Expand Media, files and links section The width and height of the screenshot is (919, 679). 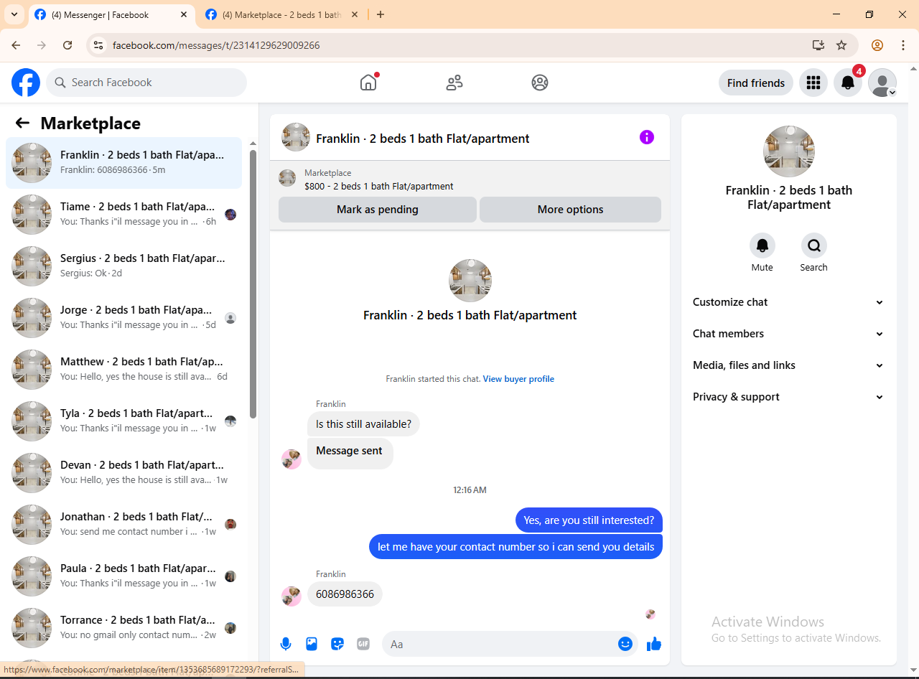pyautogui.click(x=788, y=365)
